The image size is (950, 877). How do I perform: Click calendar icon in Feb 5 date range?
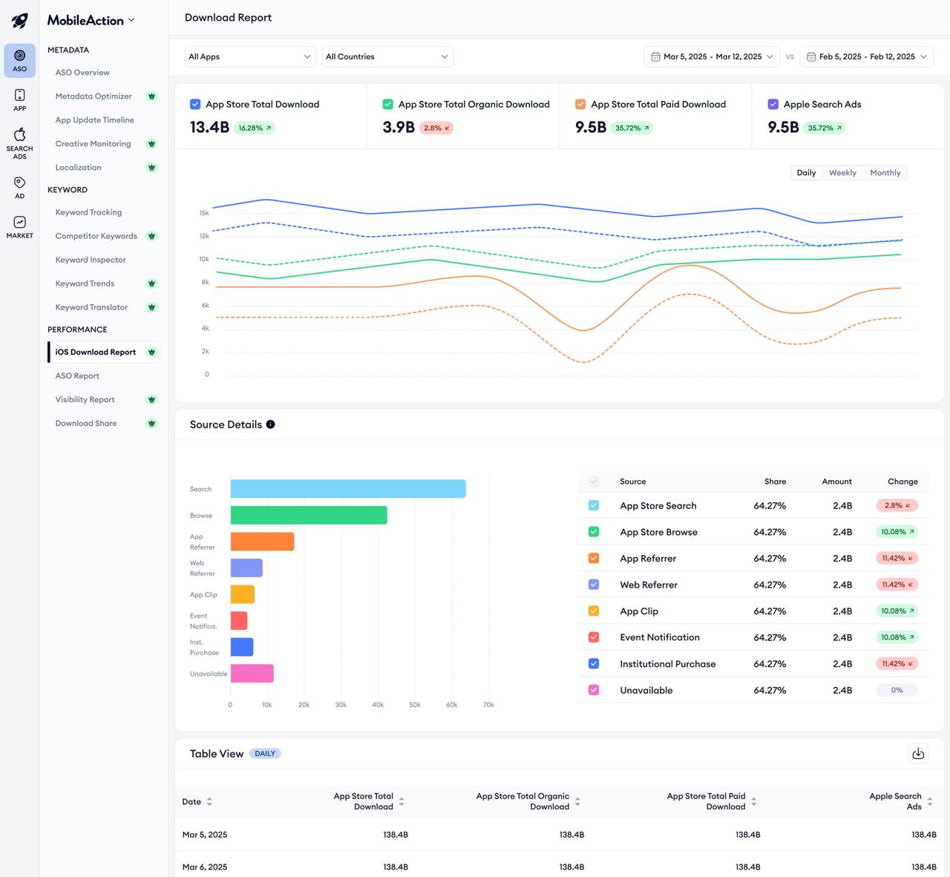(811, 57)
